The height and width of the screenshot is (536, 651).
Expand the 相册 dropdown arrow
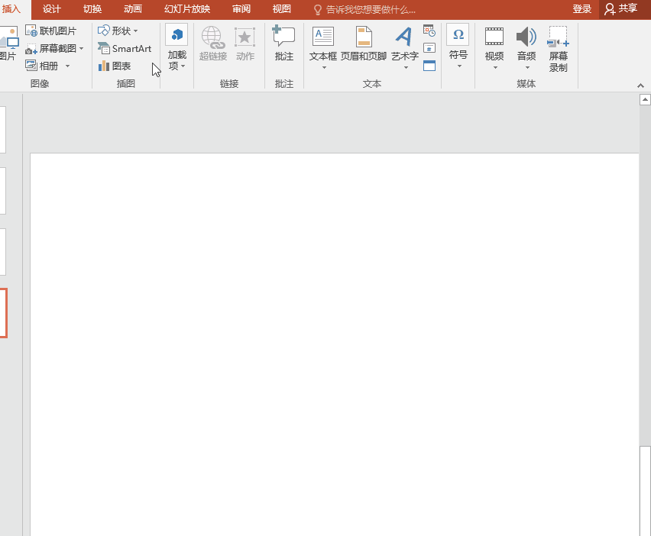tap(68, 66)
